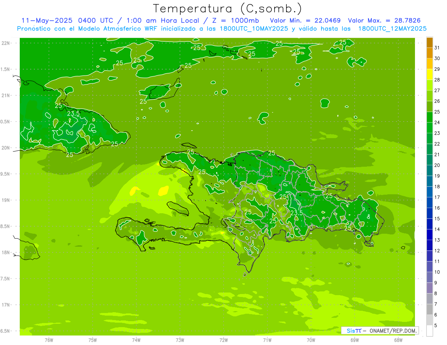Click the latitude label "17N"

[x=6, y=305]
